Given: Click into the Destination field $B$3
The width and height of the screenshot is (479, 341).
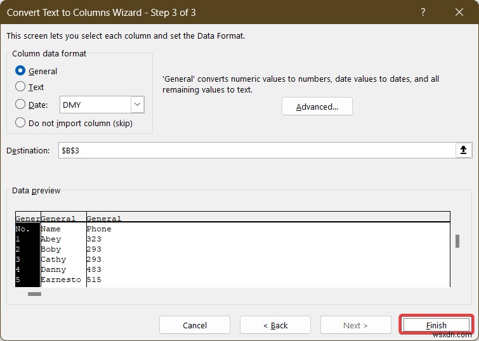Looking at the screenshot, I should [257, 150].
